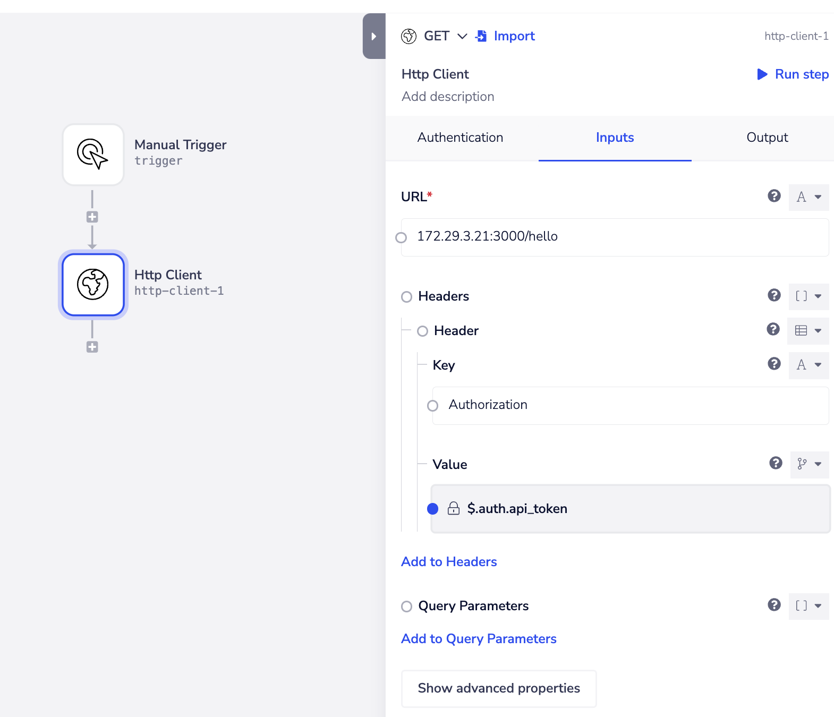
Task: Open URL field type dropdown
Action: 809,197
